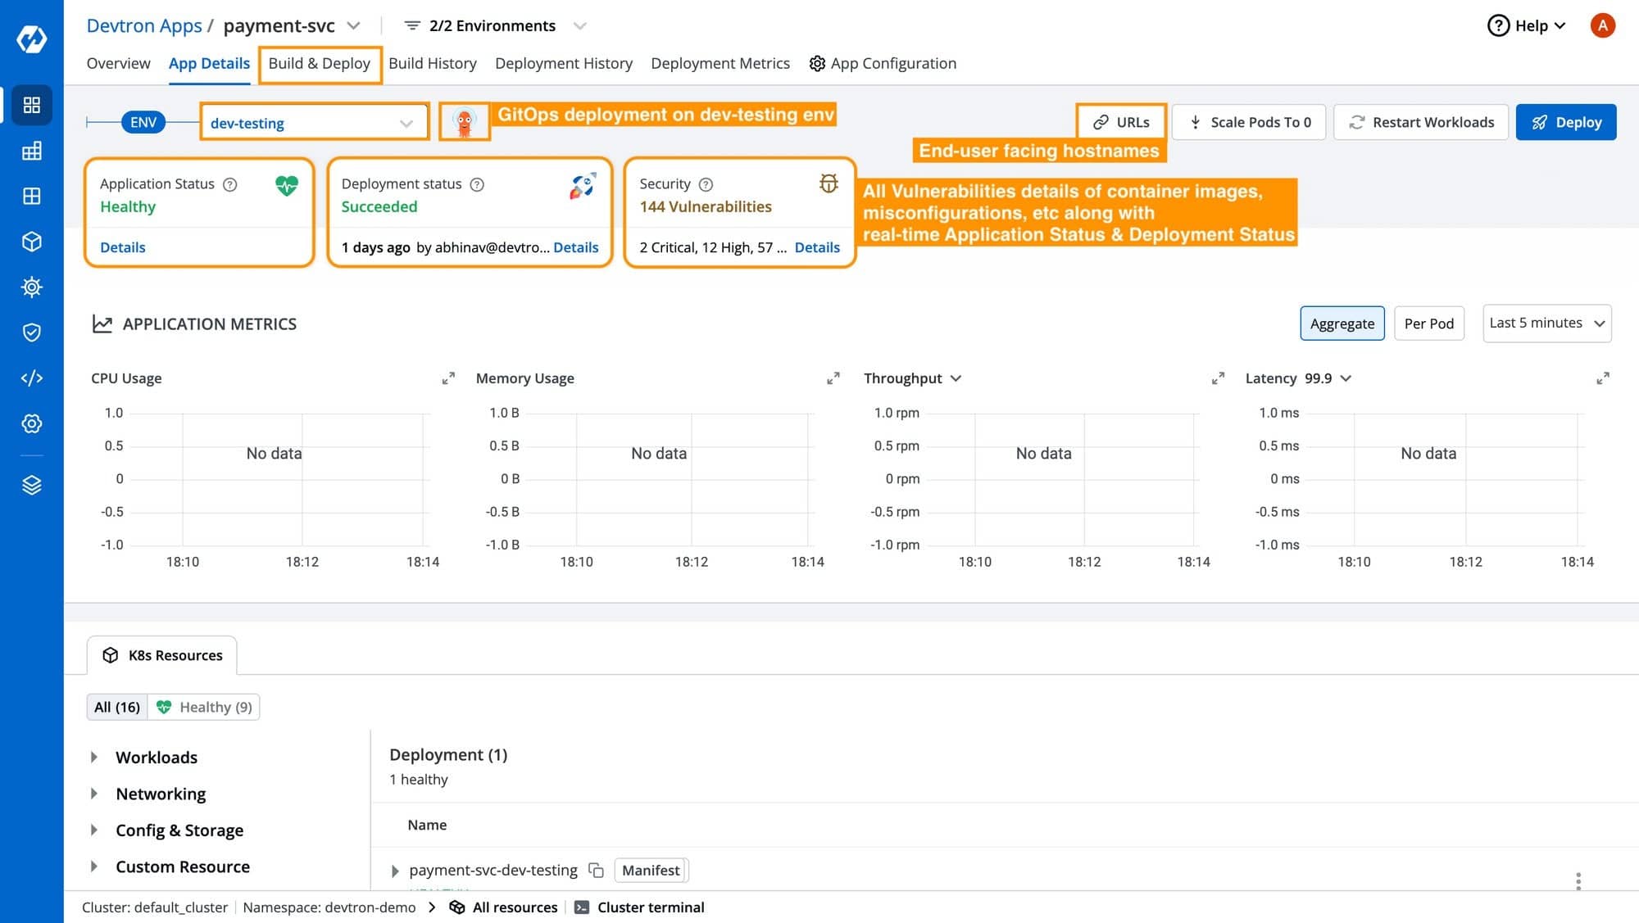This screenshot has width=1639, height=923.
Task: Click the green heartbeat health icon
Action: click(x=287, y=186)
